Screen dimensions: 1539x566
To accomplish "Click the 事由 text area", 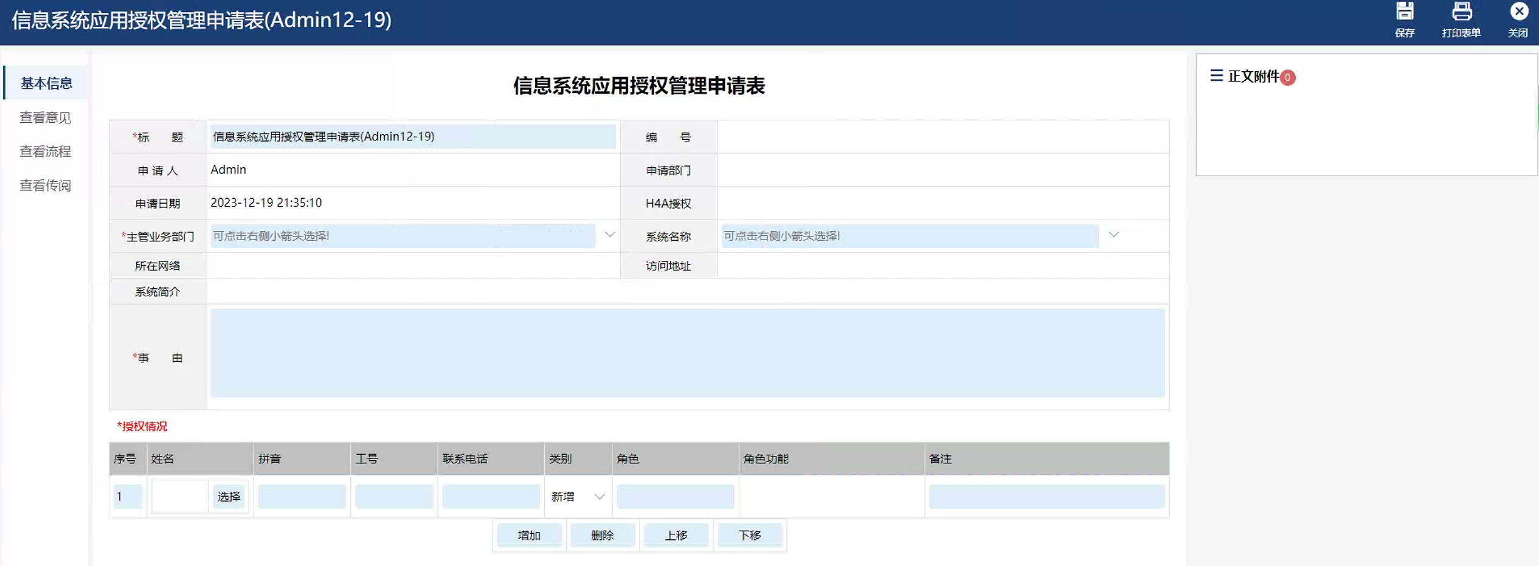I will click(x=687, y=353).
